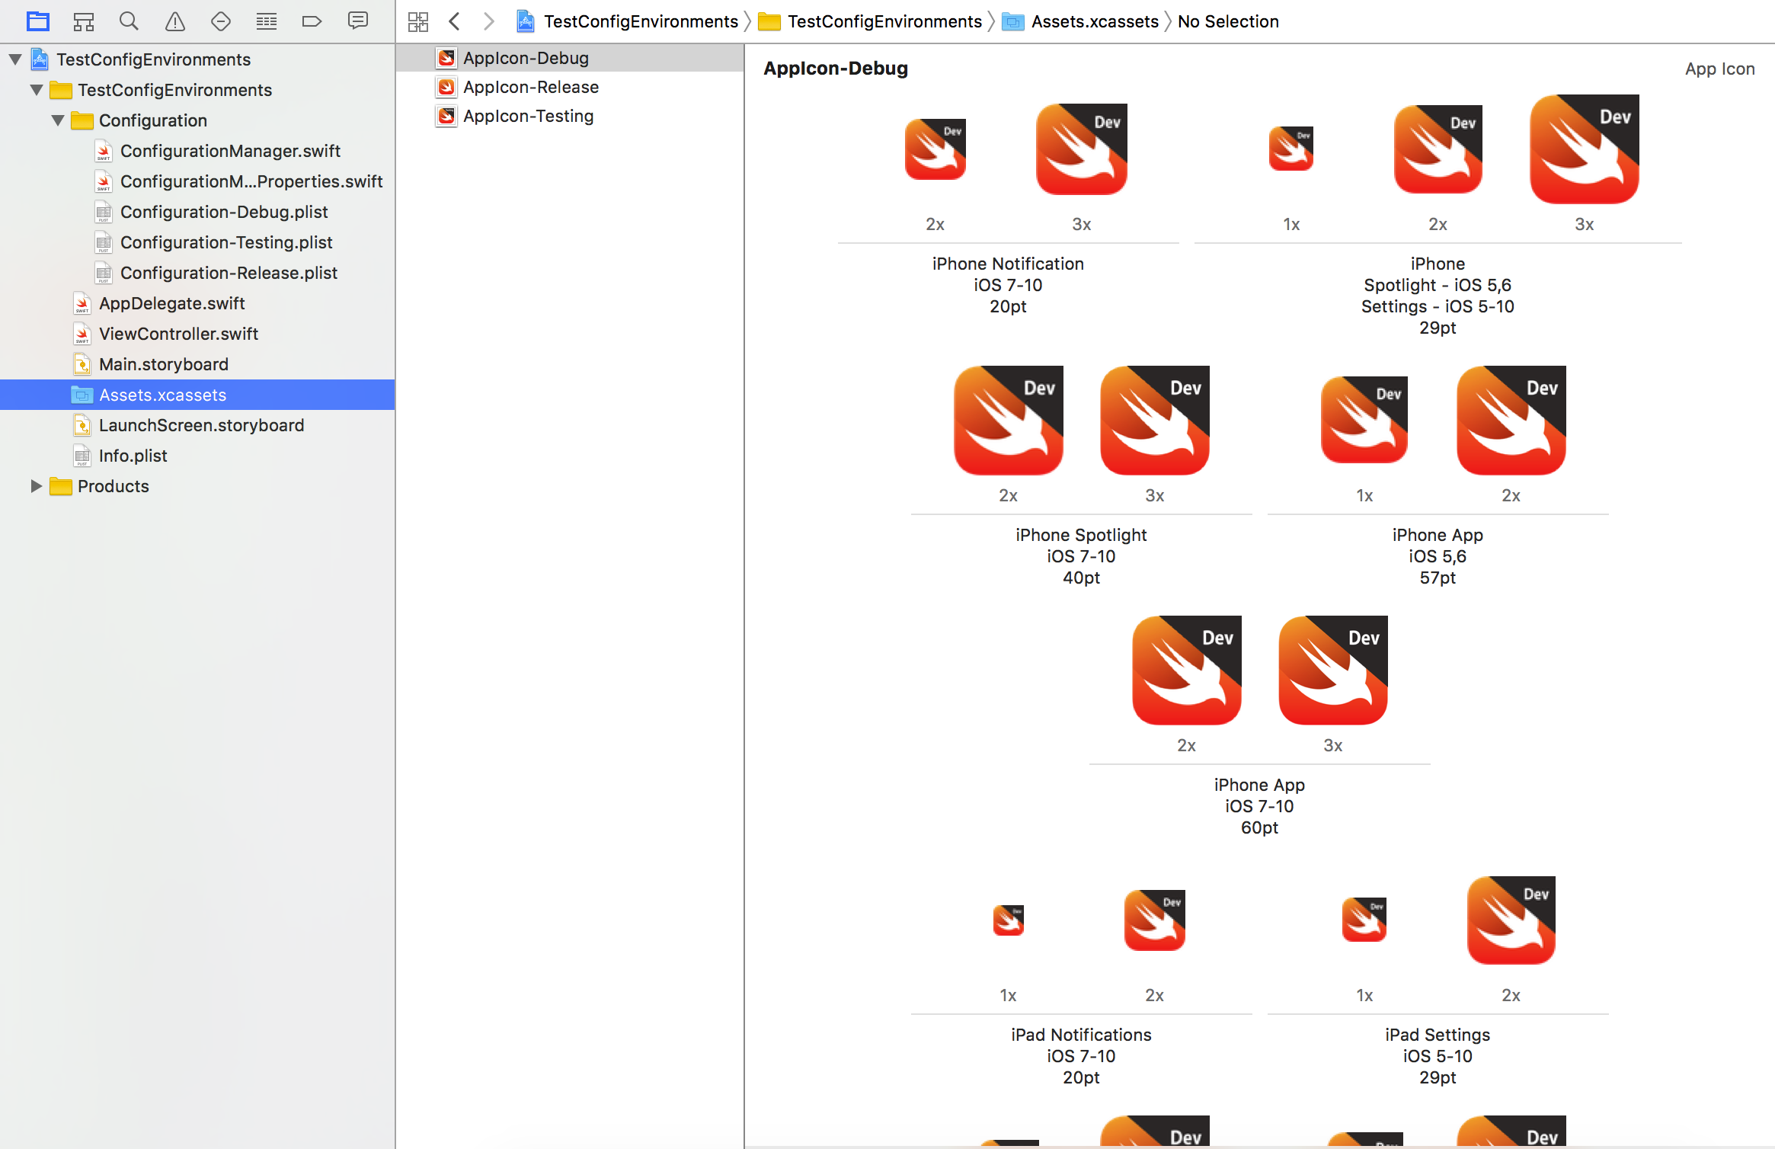Select AppIcon-Testing asset set
Viewport: 1775px width, 1149px height.
pos(570,116)
